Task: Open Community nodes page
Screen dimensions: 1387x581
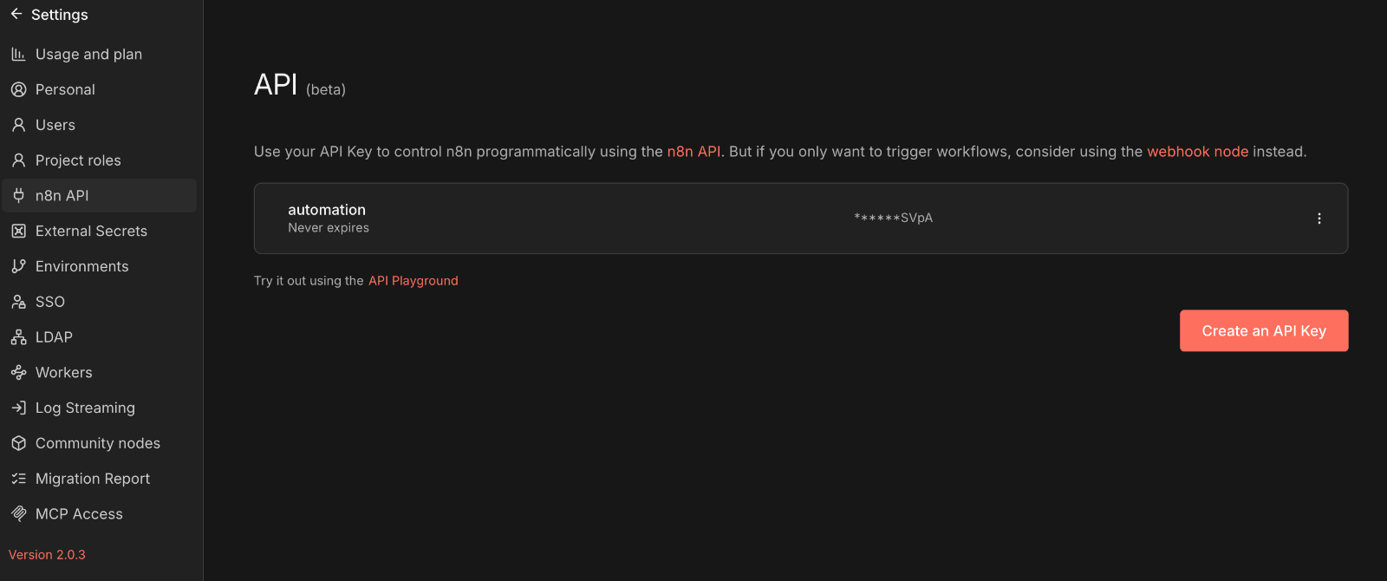Action: pos(100,443)
